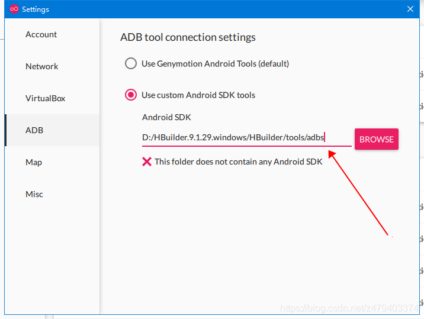
Task: Click the ADB tool connection settings heading
Action: coord(188,37)
